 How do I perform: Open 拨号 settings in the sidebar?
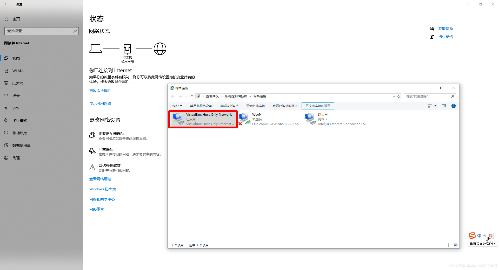[x=16, y=96]
